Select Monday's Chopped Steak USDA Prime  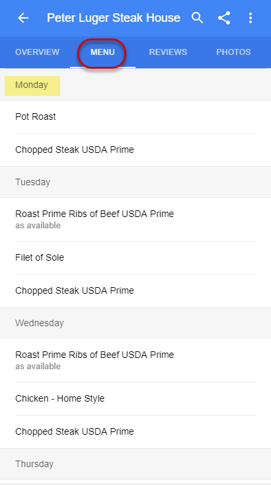[135, 150]
